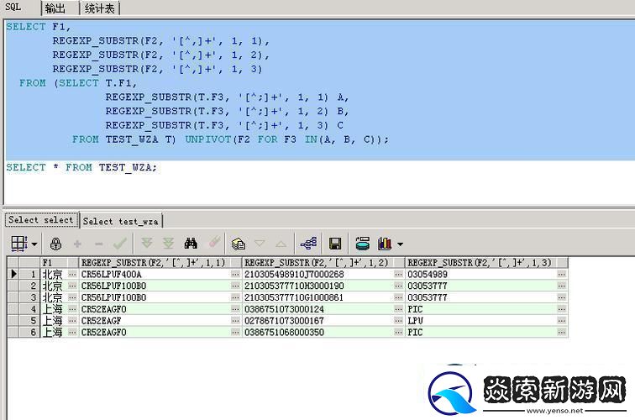Click the linked query tree icon
Image resolution: width=635 pixels, height=420 pixels.
[308, 244]
